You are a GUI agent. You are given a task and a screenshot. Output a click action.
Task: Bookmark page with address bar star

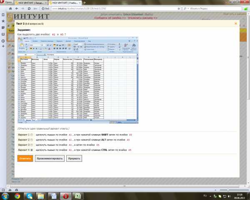(179, 9)
